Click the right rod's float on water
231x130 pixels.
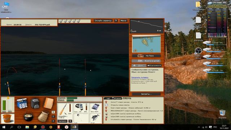(x=91, y=70)
